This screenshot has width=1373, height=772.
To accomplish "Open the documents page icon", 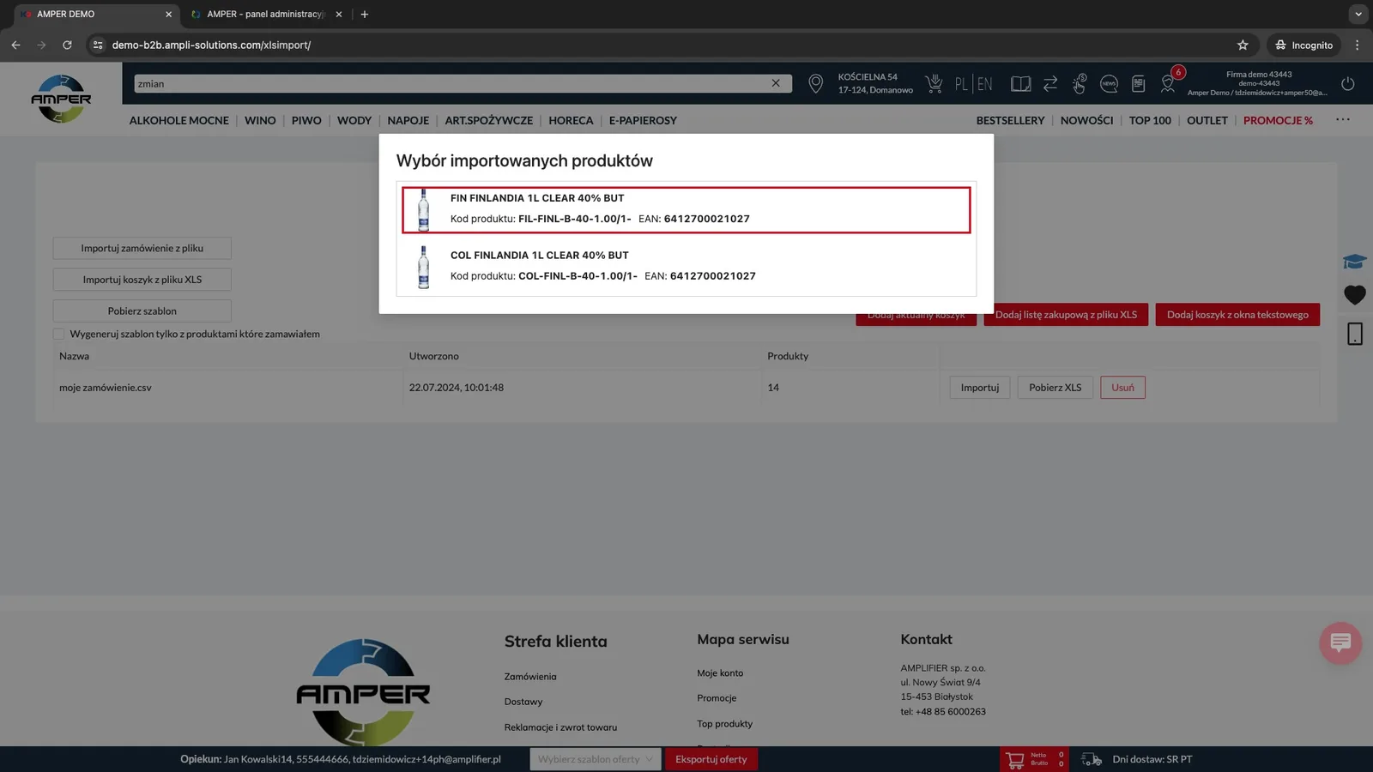I will [x=1138, y=83].
